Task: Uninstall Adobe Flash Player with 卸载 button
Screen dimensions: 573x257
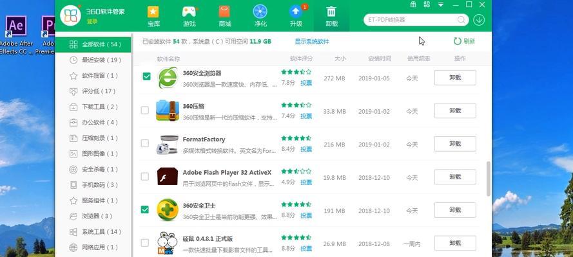Action: [455, 177]
